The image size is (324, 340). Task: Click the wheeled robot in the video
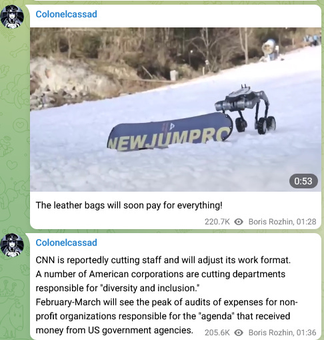pyautogui.click(x=246, y=110)
